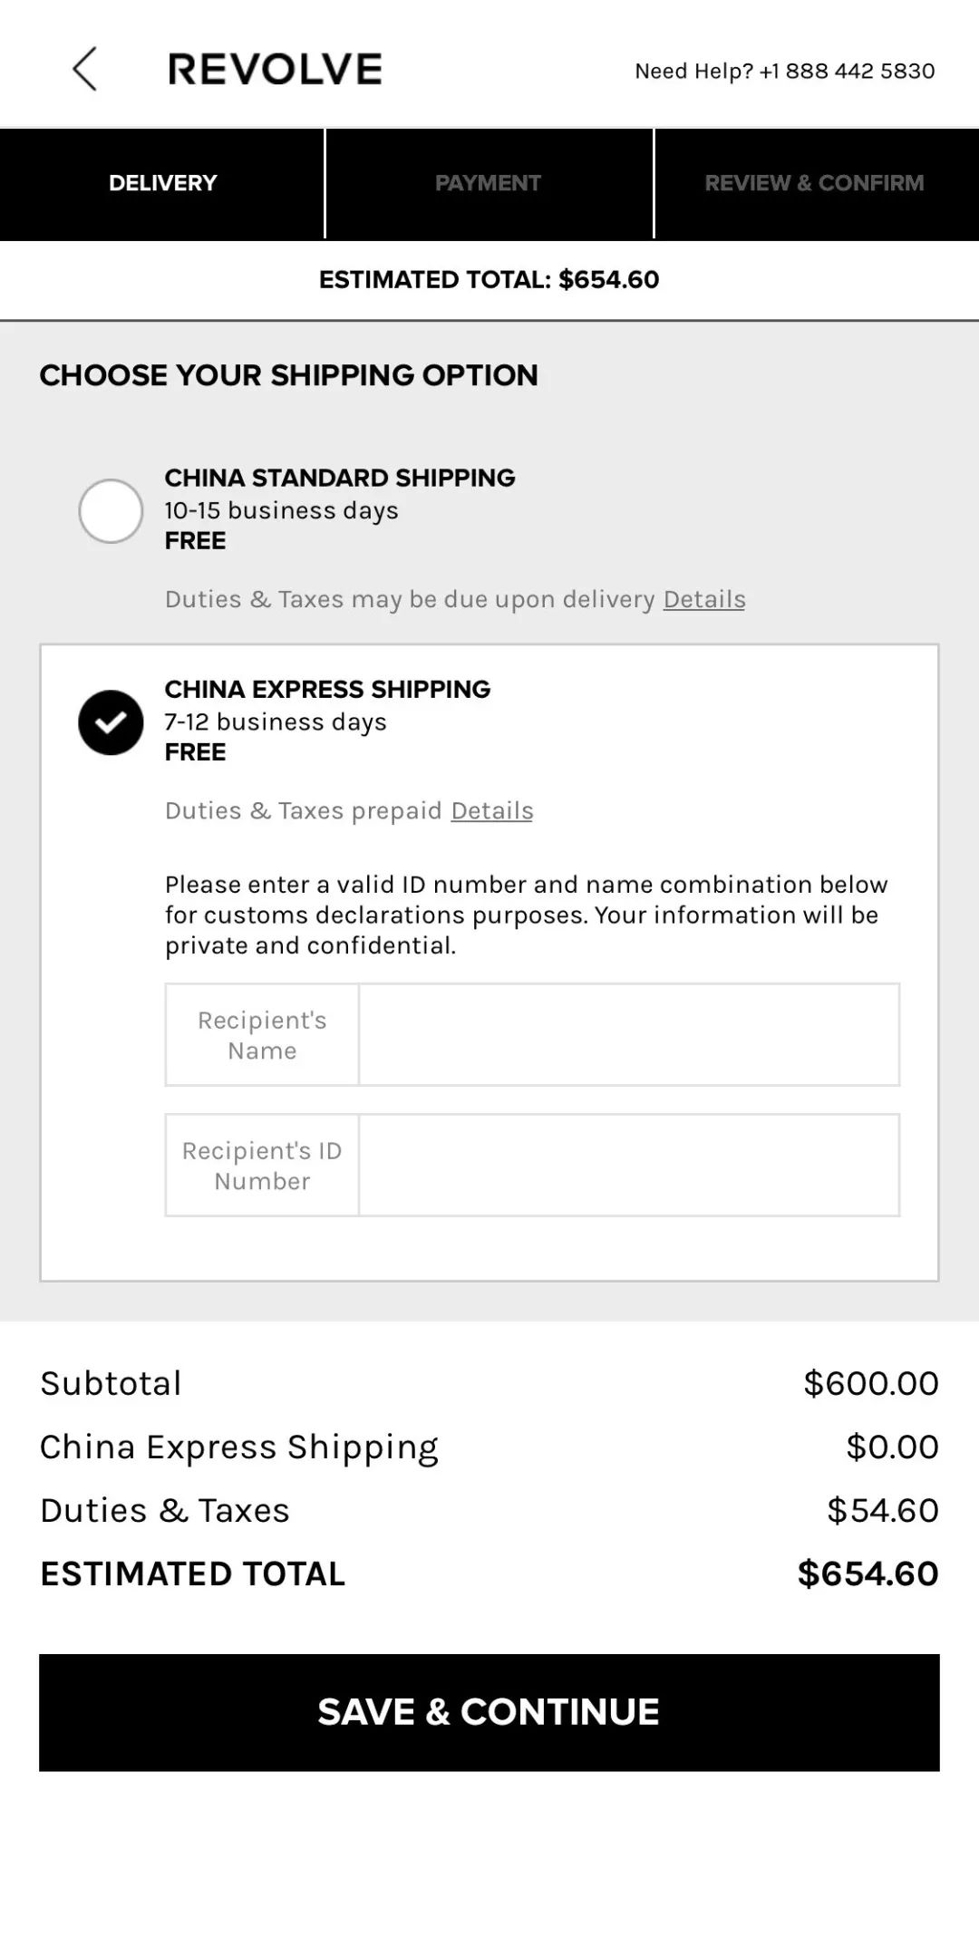Tap the Subtotal amount $600.00

[870, 1383]
